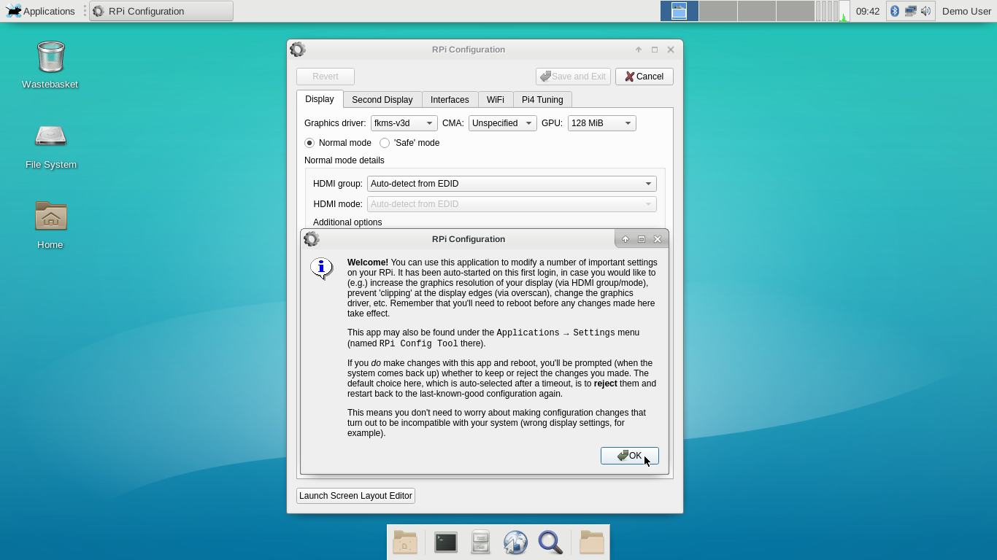Click the 'Graphics driver:' label
Image resolution: width=997 pixels, height=560 pixels.
click(335, 123)
